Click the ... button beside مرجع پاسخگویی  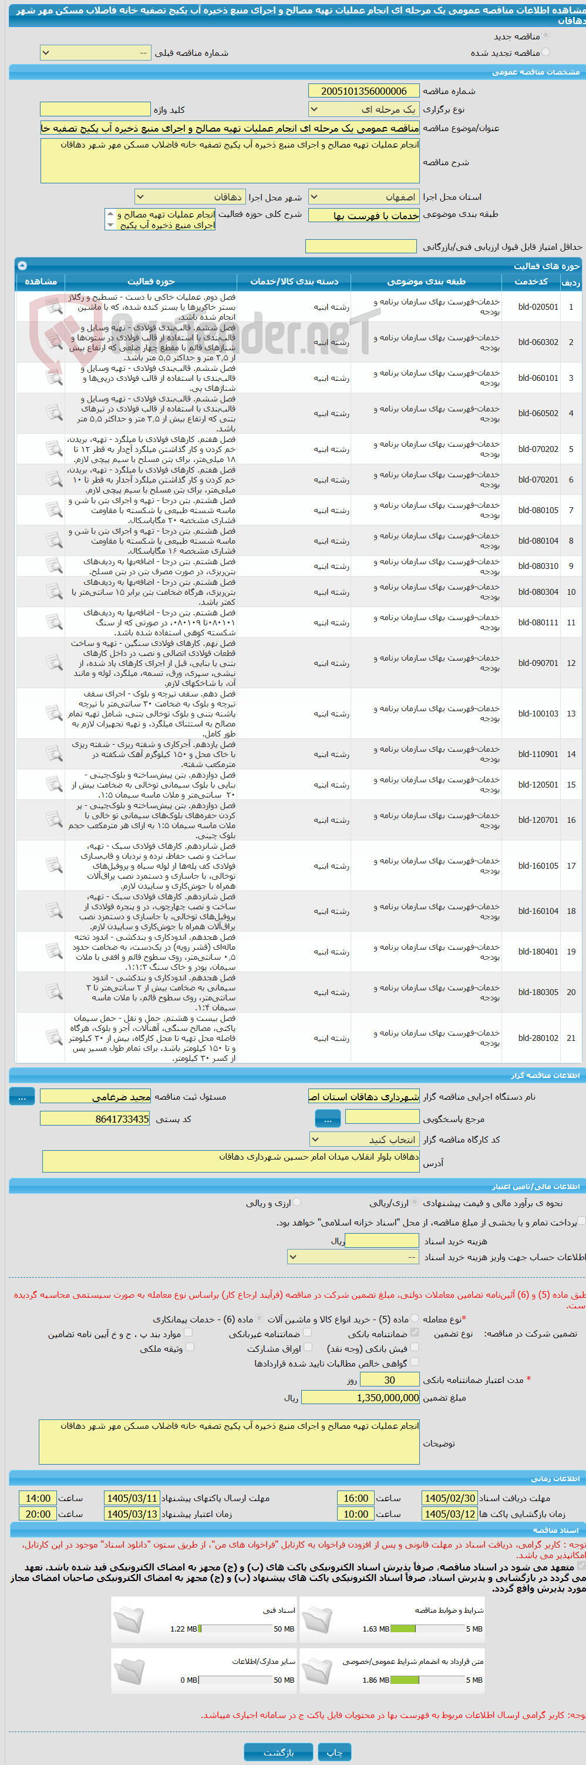click(327, 1118)
